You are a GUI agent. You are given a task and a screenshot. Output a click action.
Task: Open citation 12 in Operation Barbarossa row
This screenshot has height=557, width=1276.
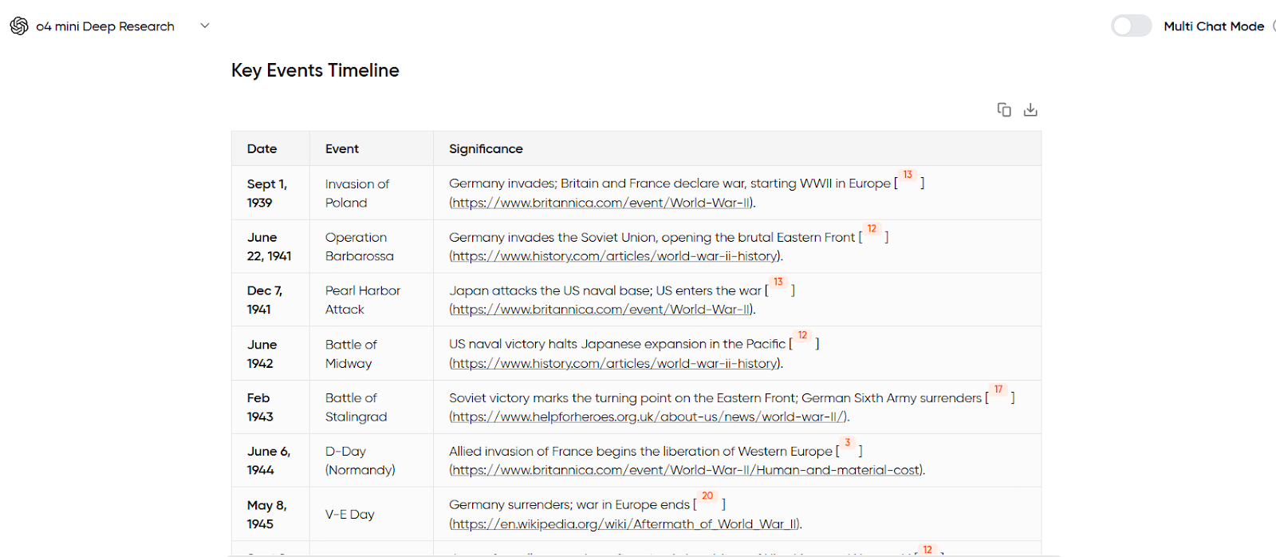pos(872,229)
